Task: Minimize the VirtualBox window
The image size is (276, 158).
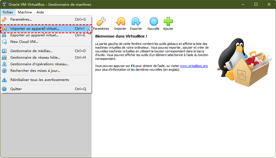Action: (x=243, y=4)
